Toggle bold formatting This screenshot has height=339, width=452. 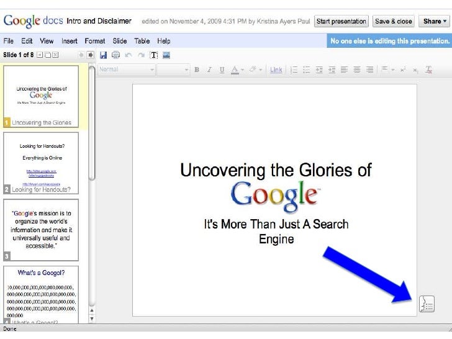[197, 70]
